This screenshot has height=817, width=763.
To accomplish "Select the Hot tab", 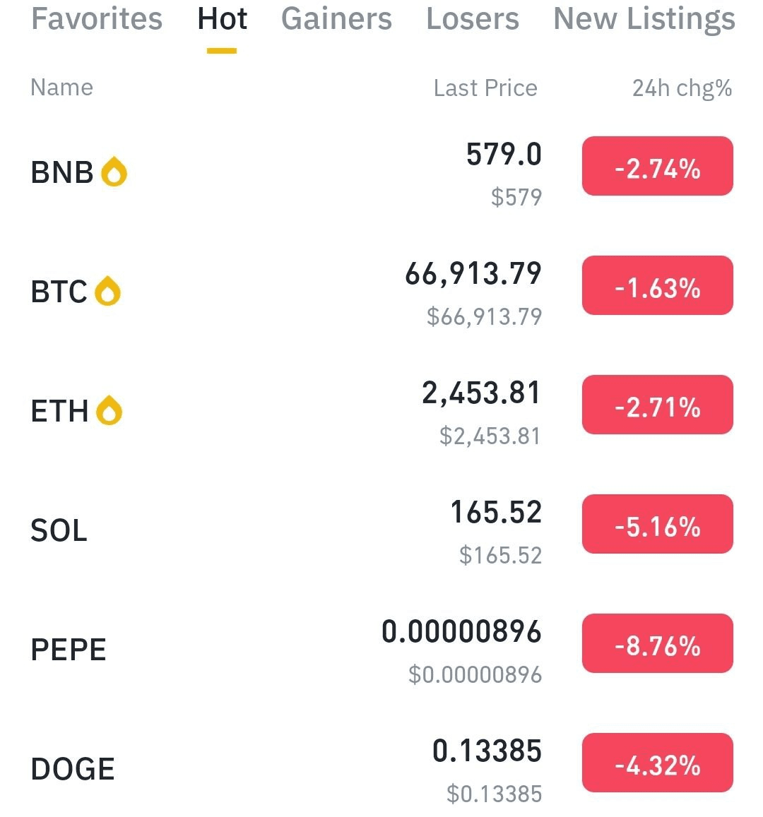I will [222, 19].
